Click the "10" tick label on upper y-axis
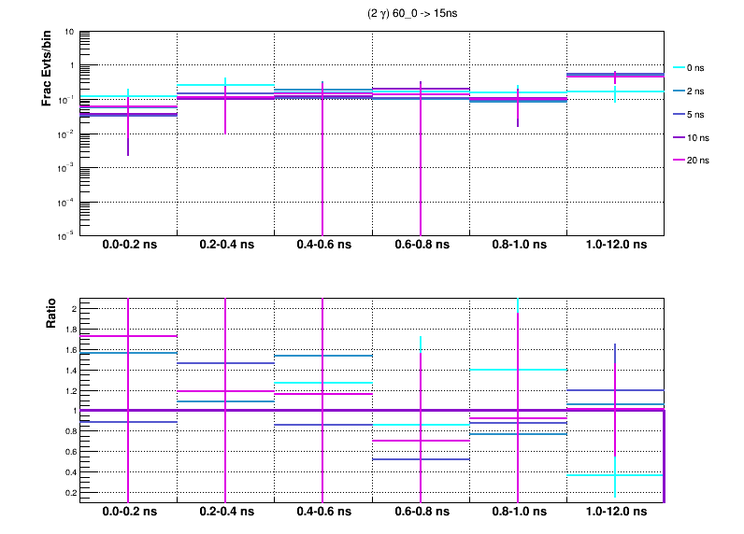The width and height of the screenshot is (744, 534). point(70,31)
